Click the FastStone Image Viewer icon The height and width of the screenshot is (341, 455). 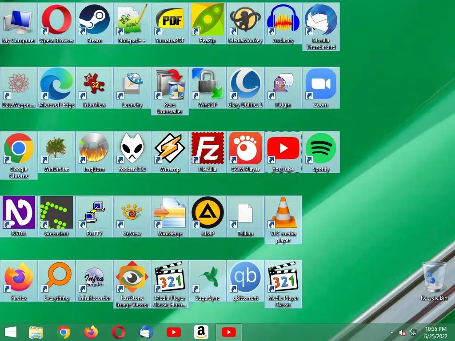pyautogui.click(x=132, y=284)
